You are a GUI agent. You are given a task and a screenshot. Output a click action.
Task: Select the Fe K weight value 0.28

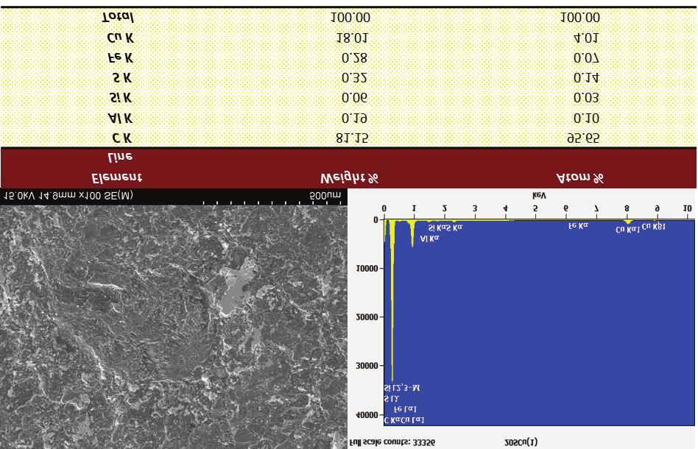point(354,58)
